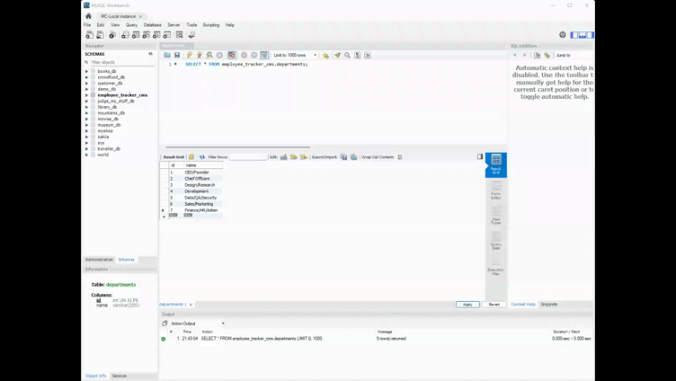Toggle display of invisible characters
676x381 pixels.
tap(358, 55)
